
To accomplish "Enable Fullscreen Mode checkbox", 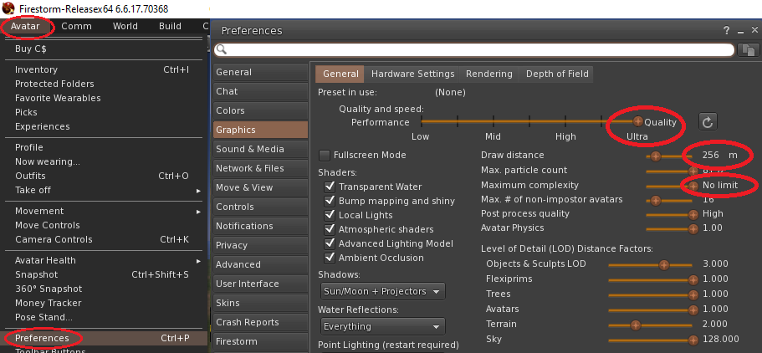I will point(325,156).
